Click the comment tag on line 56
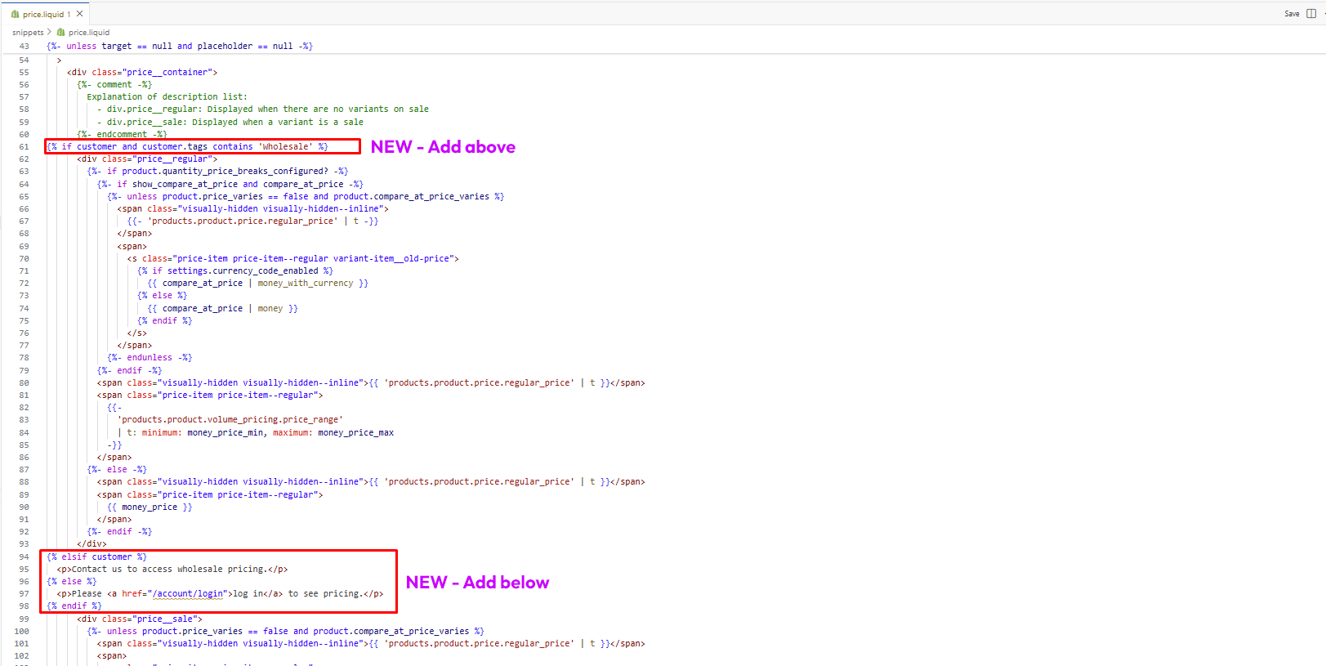This screenshot has height=666, width=1326. pyautogui.click(x=114, y=84)
